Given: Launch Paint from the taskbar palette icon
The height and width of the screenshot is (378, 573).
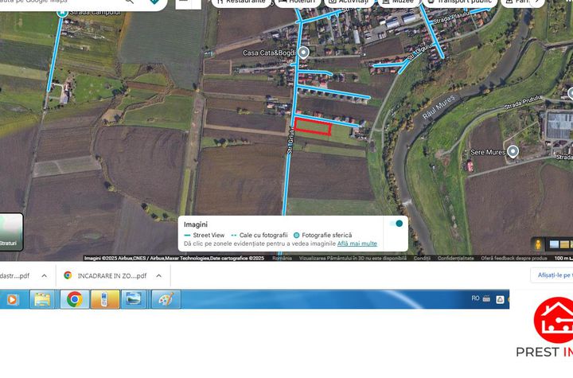Looking at the screenshot, I should (x=166, y=299).
